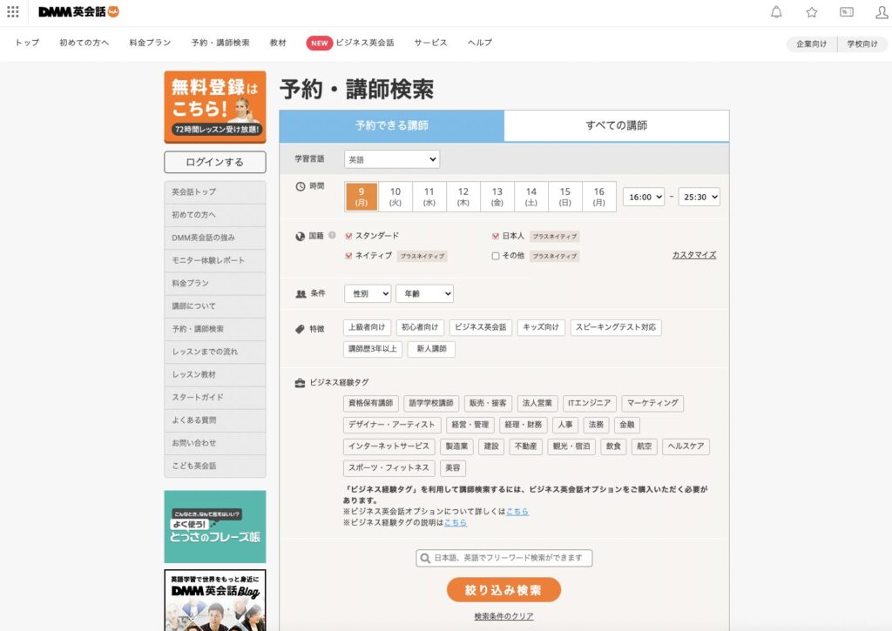Click the magnifier icon in the free-word search box
892x631 pixels.
(424, 558)
